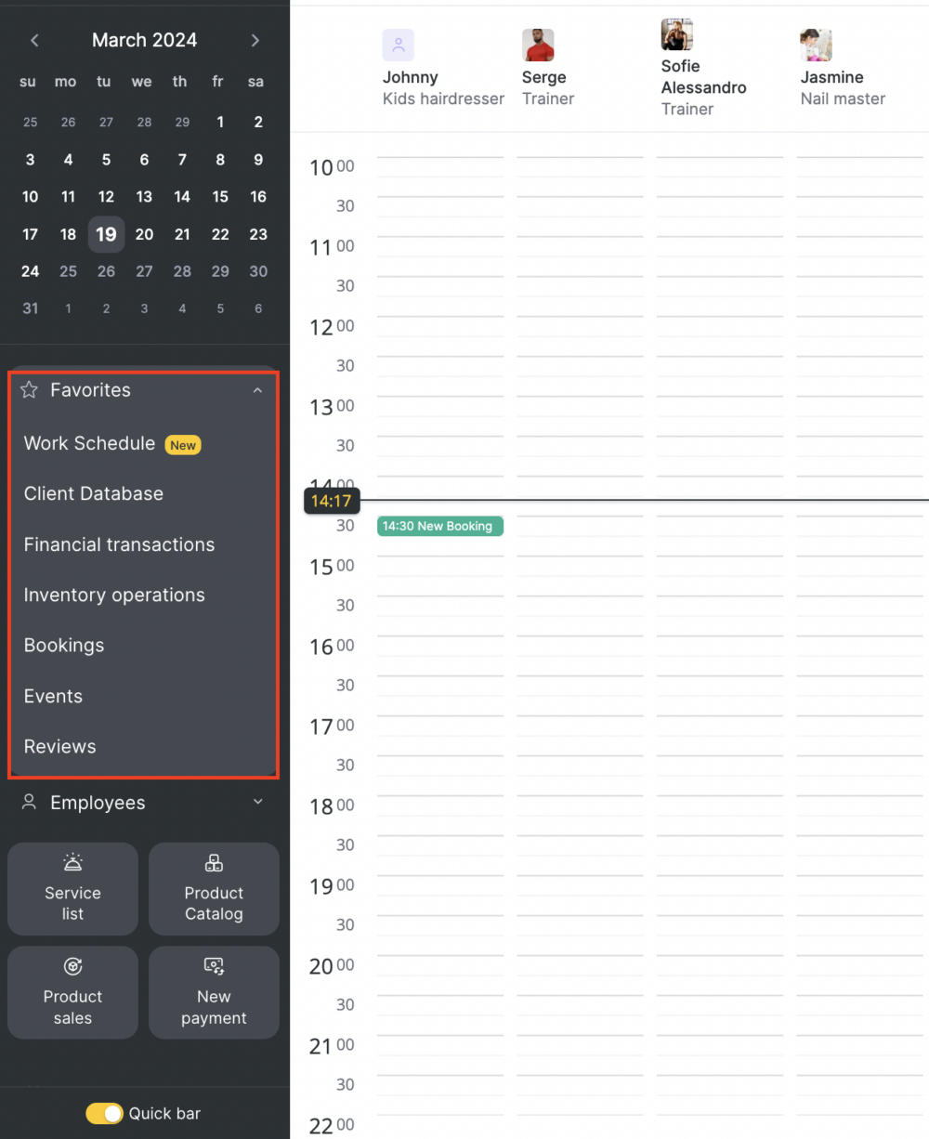Select March 27 in the calendar
The width and height of the screenshot is (929, 1139).
coord(144,271)
